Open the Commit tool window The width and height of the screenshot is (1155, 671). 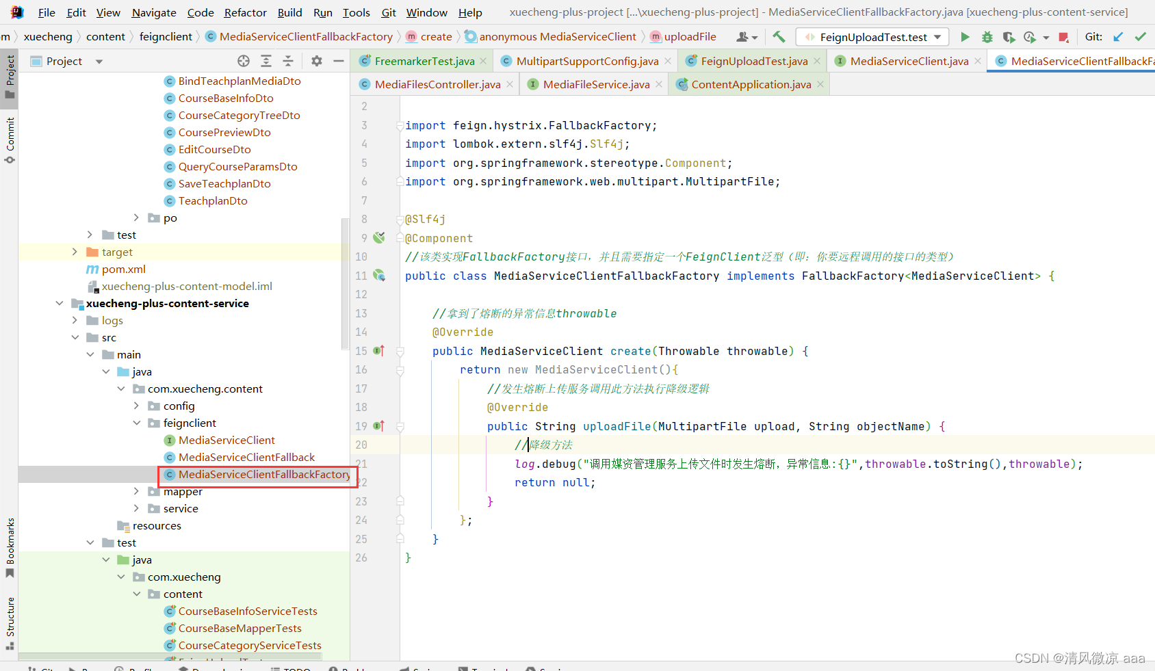pos(10,140)
